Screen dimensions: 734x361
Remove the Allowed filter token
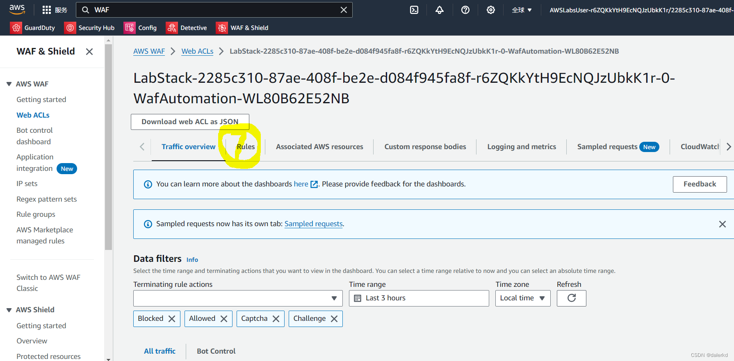pyautogui.click(x=224, y=319)
